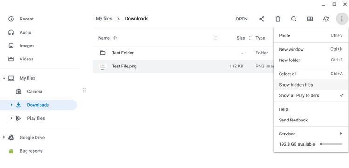Expand the Play files tree arrow

click(x=11, y=118)
